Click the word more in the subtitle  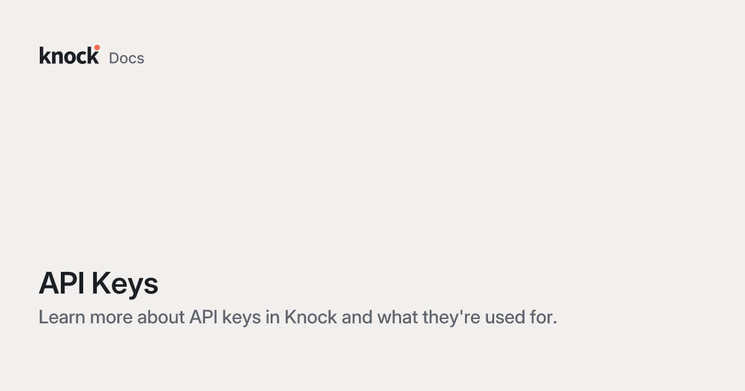(111, 318)
